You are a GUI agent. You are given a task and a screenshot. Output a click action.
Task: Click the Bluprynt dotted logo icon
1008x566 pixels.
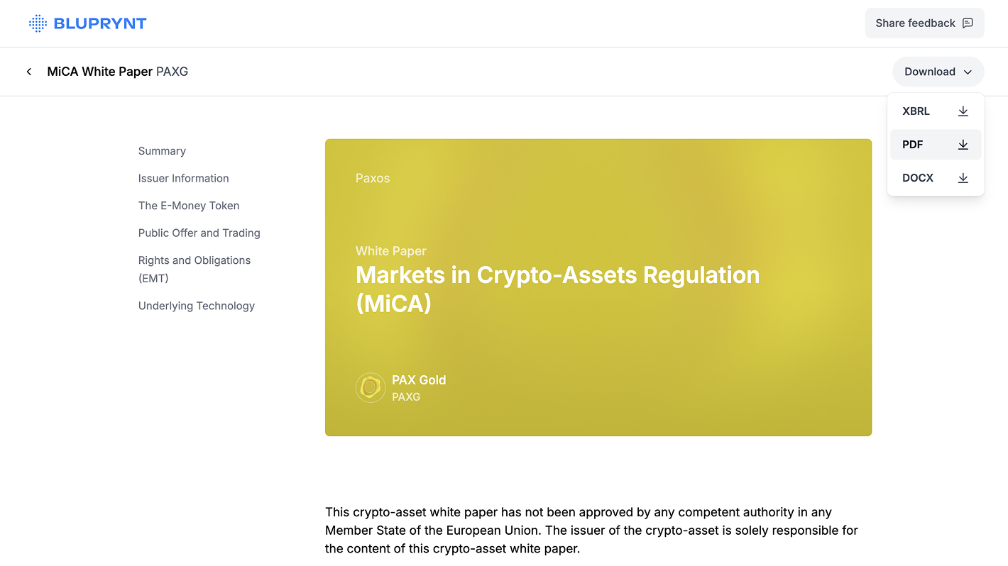tap(38, 23)
